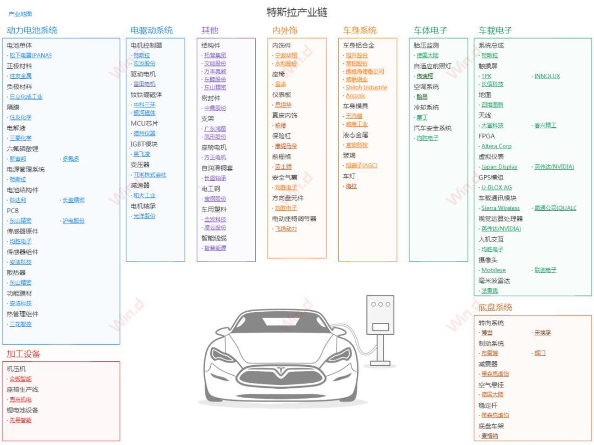Open 英飞凌 under IGBT模块
The width and height of the screenshot is (594, 445).
142,154
